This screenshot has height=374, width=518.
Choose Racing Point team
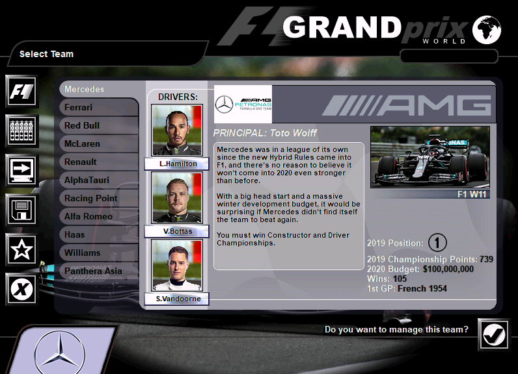pyautogui.click(x=99, y=198)
